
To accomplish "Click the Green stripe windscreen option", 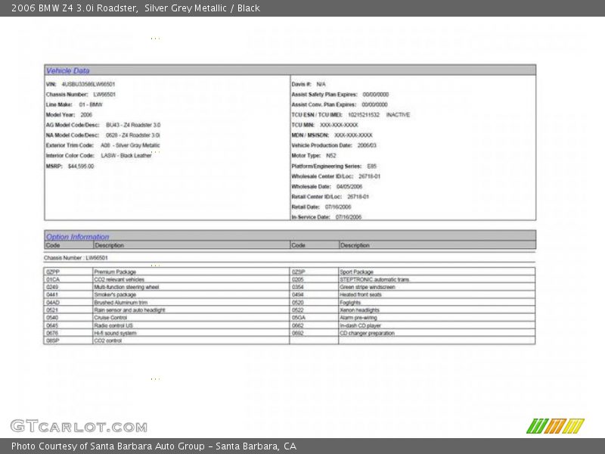I will click(x=368, y=288).
